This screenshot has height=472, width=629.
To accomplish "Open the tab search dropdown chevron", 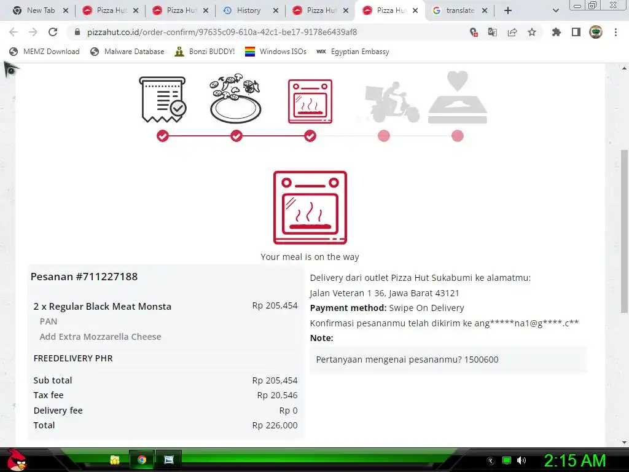I will tap(555, 10).
